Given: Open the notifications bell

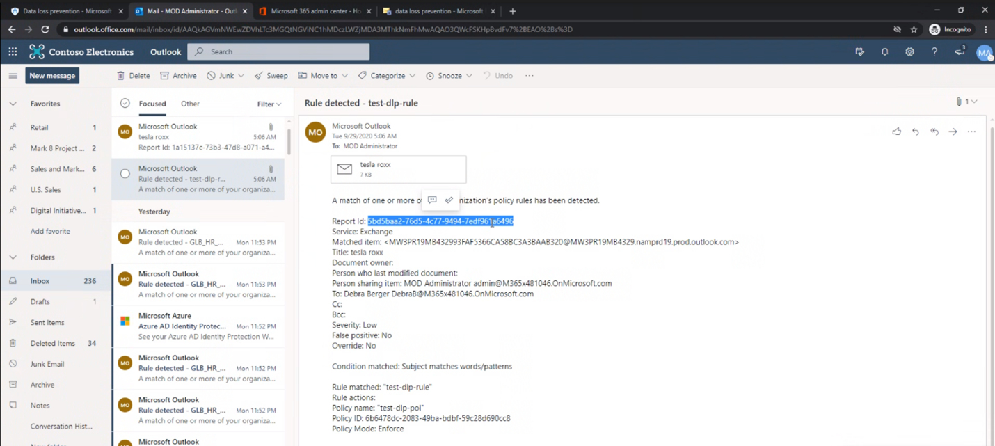Looking at the screenshot, I should pyautogui.click(x=885, y=51).
